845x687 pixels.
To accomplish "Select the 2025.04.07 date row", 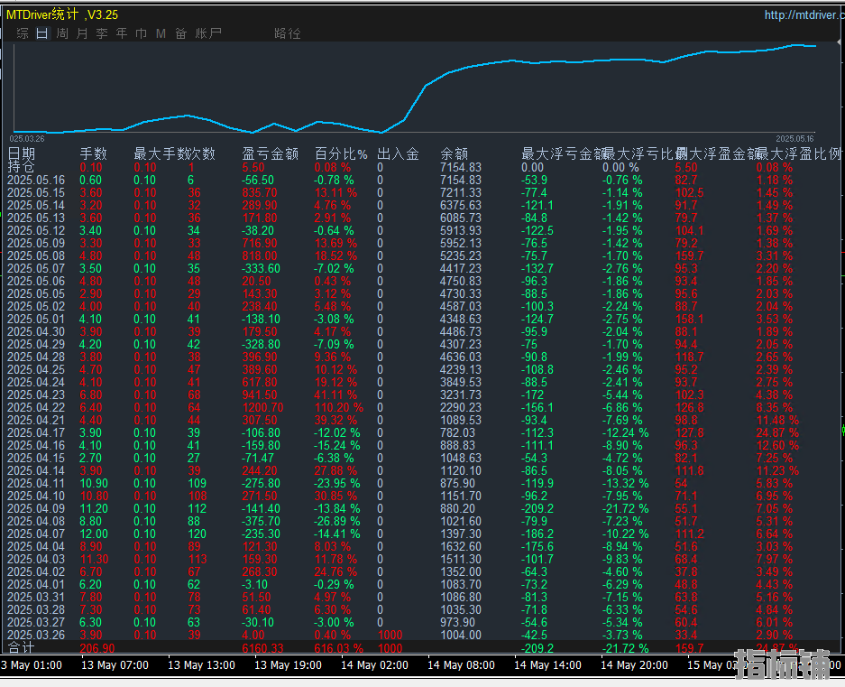I will point(36,534).
